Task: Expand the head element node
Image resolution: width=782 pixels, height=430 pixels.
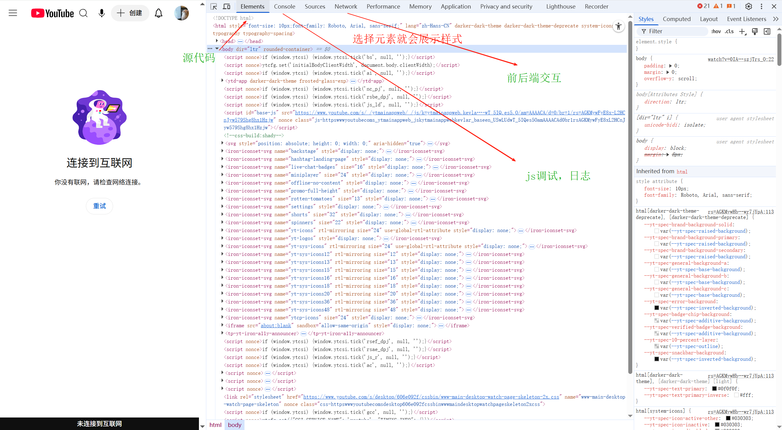Action: click(x=217, y=41)
